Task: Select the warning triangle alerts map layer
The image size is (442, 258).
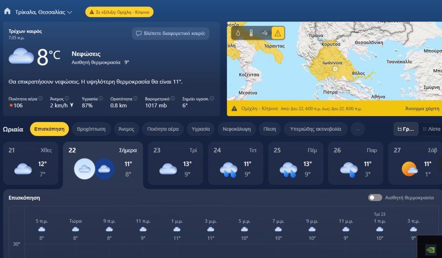Action: pos(278,33)
